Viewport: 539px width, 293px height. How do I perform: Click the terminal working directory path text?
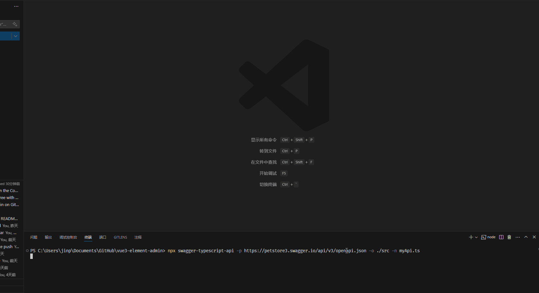[x=100, y=251]
